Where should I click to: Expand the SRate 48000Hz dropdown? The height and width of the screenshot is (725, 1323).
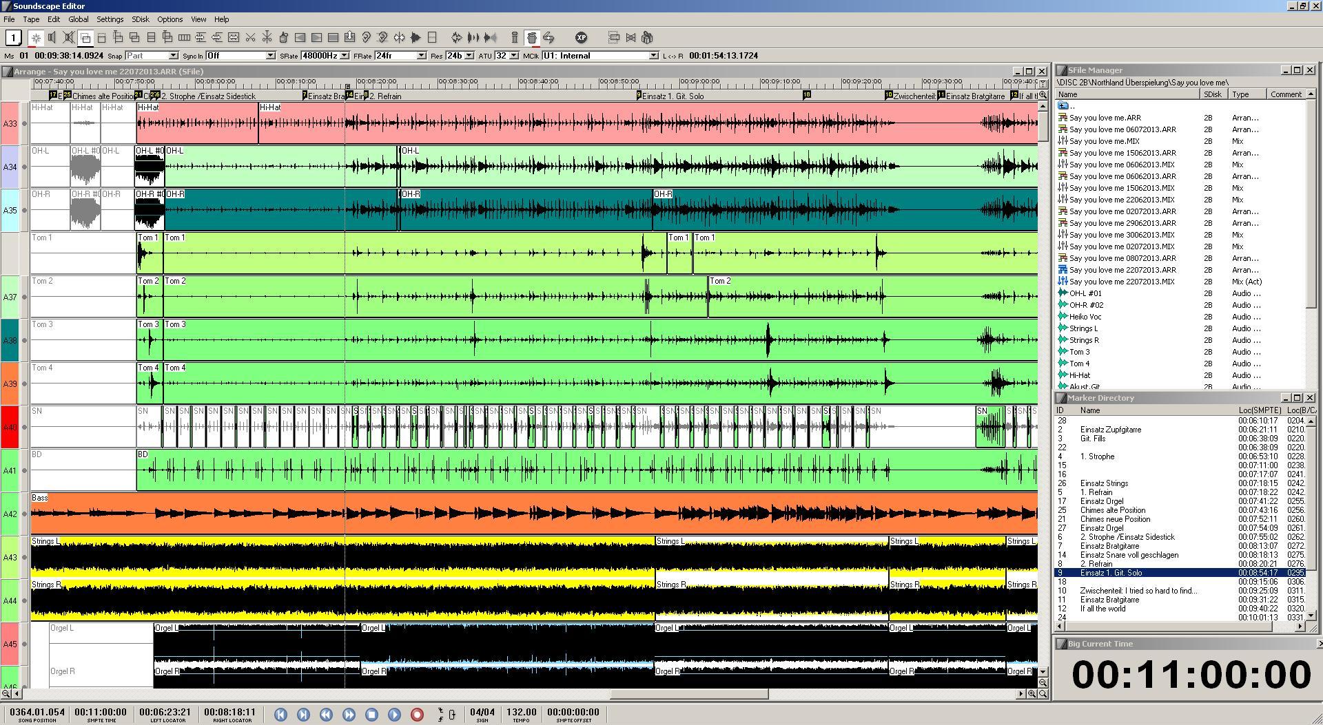pos(345,56)
